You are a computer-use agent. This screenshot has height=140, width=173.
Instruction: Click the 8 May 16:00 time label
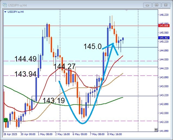point(115,134)
